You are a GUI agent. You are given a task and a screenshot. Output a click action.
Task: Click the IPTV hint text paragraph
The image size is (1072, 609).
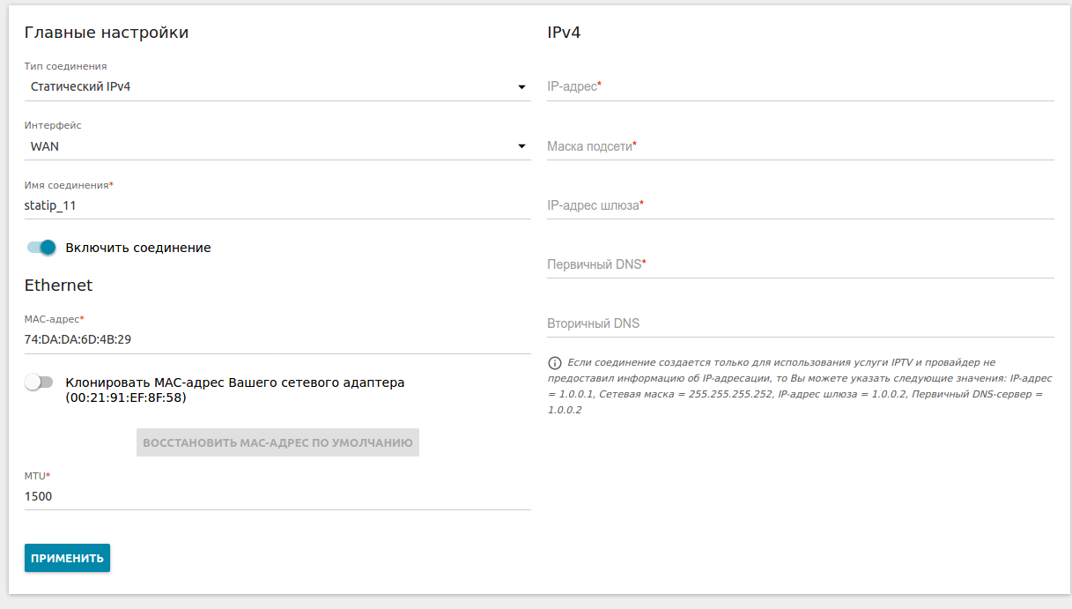tap(800, 387)
